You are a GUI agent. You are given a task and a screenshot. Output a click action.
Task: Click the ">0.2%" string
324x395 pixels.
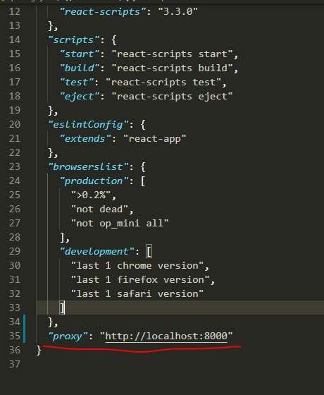tap(91, 195)
